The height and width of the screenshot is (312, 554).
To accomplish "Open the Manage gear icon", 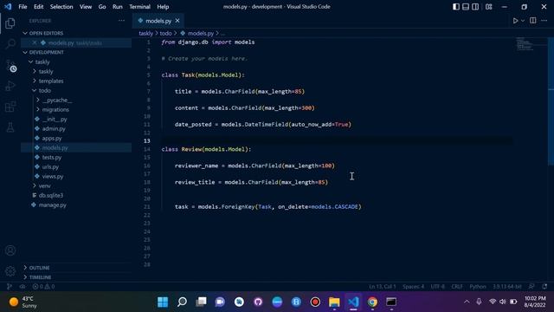I will [x=10, y=271].
